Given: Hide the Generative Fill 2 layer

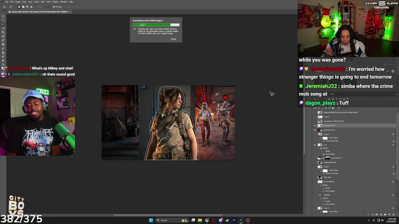Looking at the screenshot, I should point(315,130).
